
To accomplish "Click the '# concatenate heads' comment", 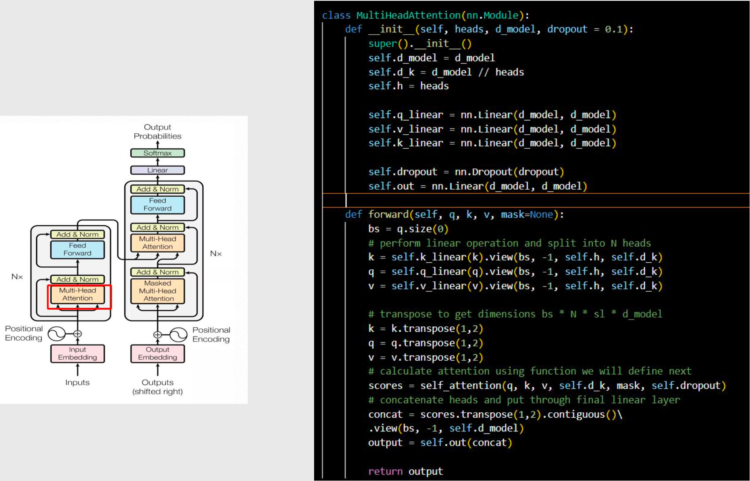I will (524, 400).
